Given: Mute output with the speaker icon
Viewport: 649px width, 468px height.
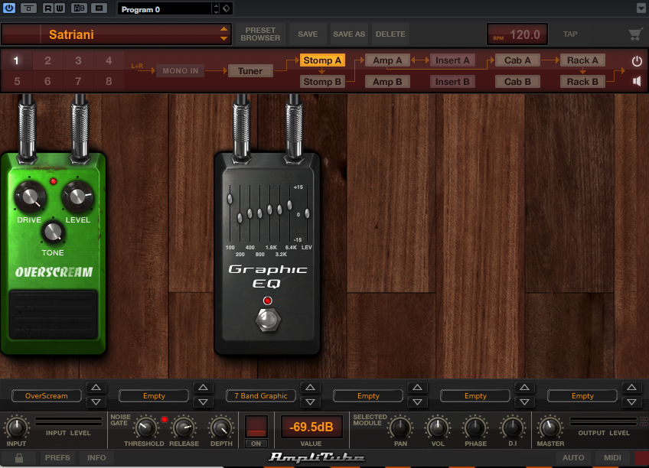Looking at the screenshot, I should click(637, 81).
